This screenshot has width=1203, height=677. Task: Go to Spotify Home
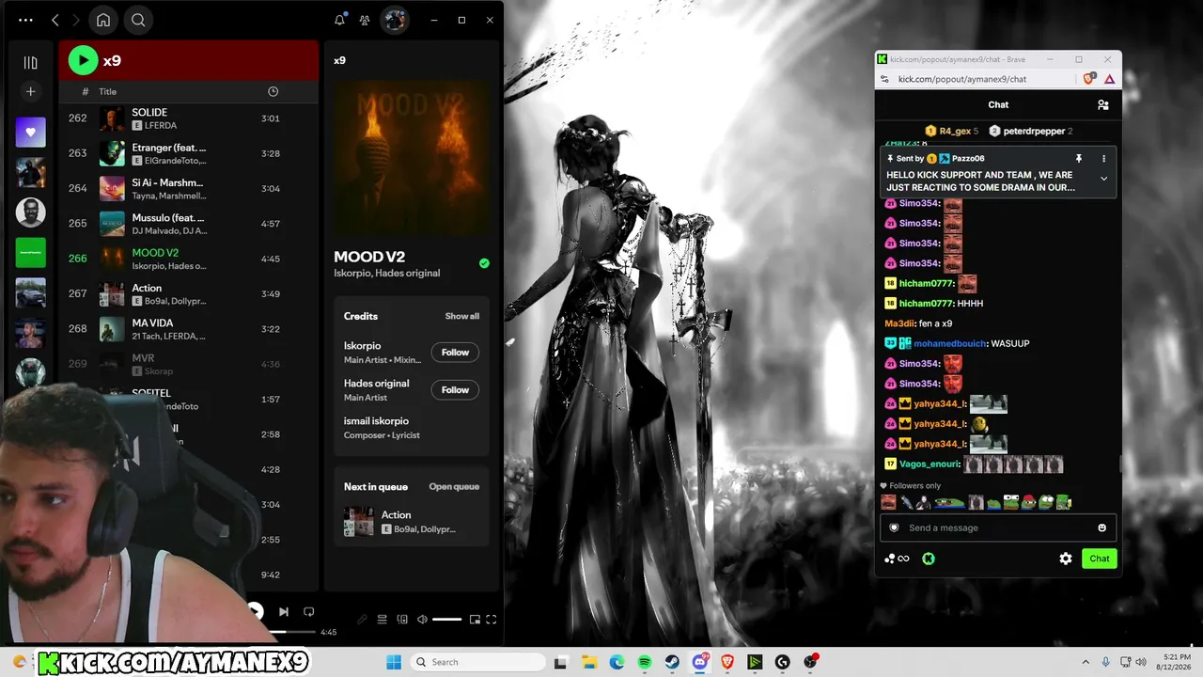[103, 20]
